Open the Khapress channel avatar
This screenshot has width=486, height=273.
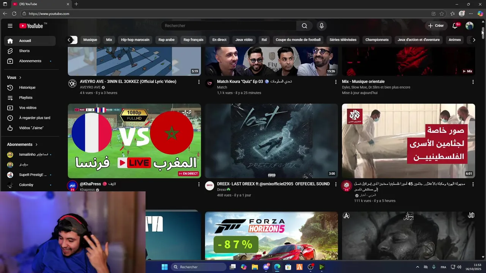pyautogui.click(x=72, y=186)
